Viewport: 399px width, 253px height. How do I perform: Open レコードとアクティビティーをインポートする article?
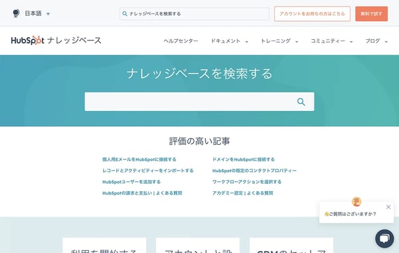[x=148, y=171]
